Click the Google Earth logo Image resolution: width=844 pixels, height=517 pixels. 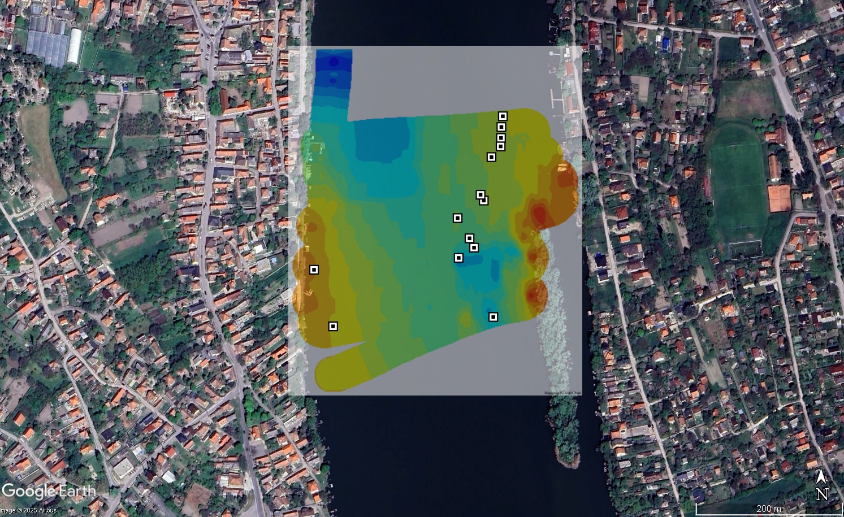tap(48, 490)
